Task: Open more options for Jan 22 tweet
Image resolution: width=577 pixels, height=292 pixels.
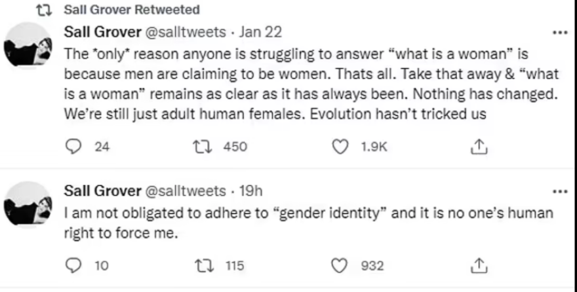Action: click(x=560, y=31)
